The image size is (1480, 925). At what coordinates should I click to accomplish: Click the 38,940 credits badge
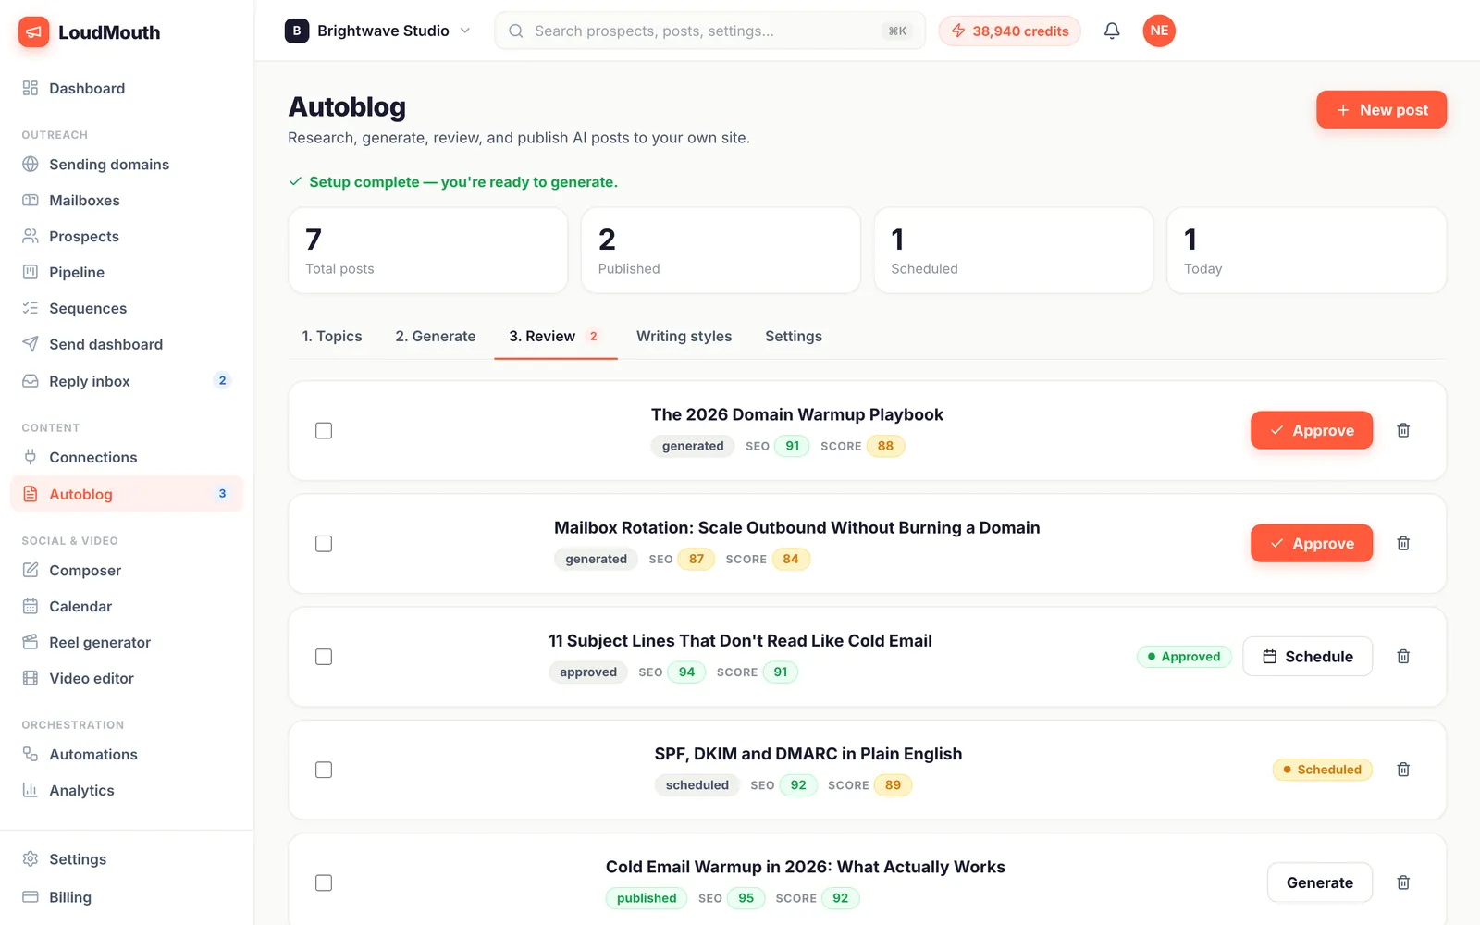tap(1009, 31)
